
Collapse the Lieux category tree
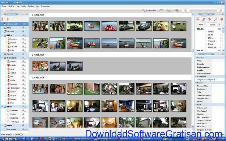2,107
